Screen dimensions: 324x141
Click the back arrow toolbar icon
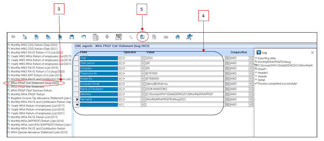click(13, 37)
